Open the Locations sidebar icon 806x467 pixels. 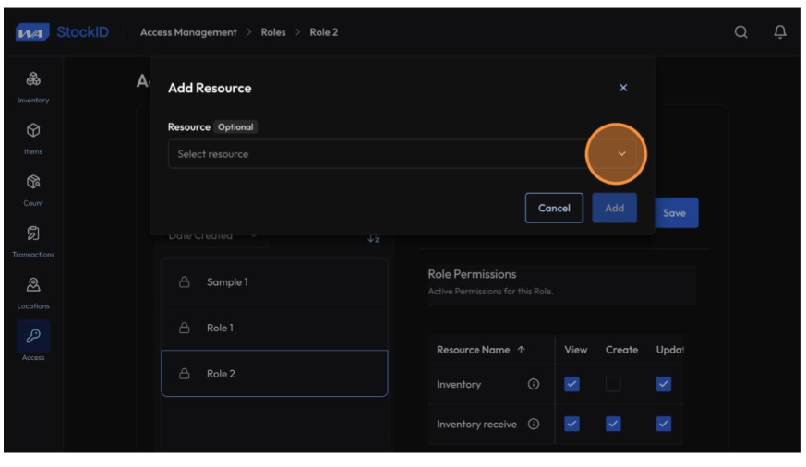point(33,284)
